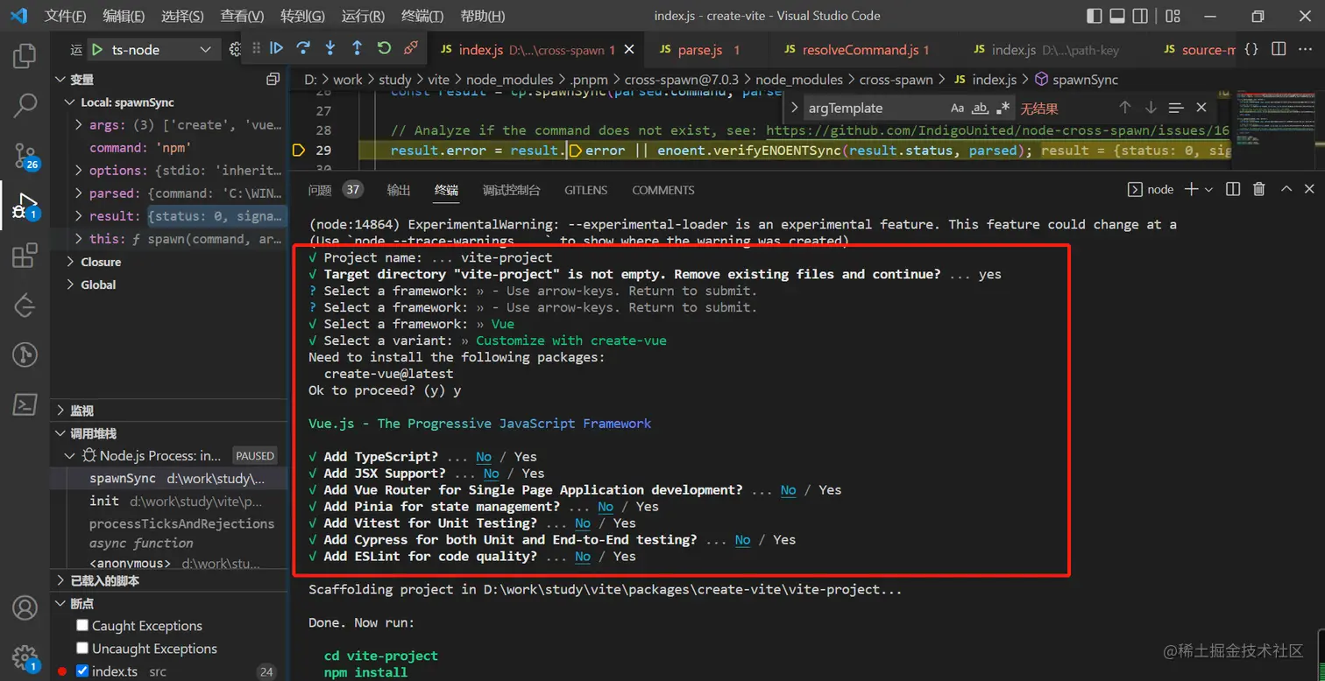Open the Accounts menu icon
Image resolution: width=1325 pixels, height=681 pixels.
25,607
